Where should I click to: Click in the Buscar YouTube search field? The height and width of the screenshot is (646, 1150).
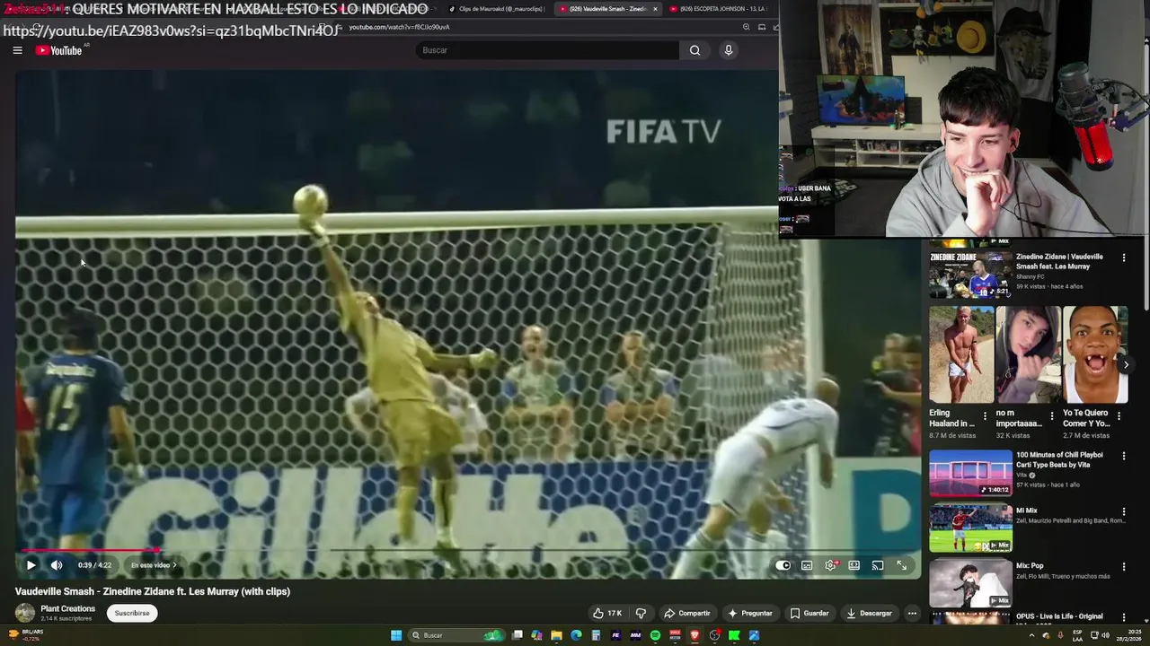[548, 50]
